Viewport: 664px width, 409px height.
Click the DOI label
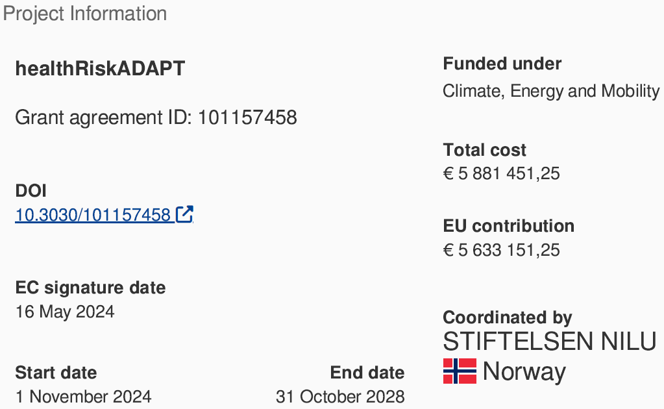tap(31, 191)
